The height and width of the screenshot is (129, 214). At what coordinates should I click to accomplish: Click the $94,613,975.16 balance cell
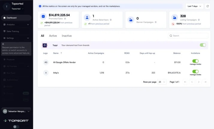click(174, 73)
